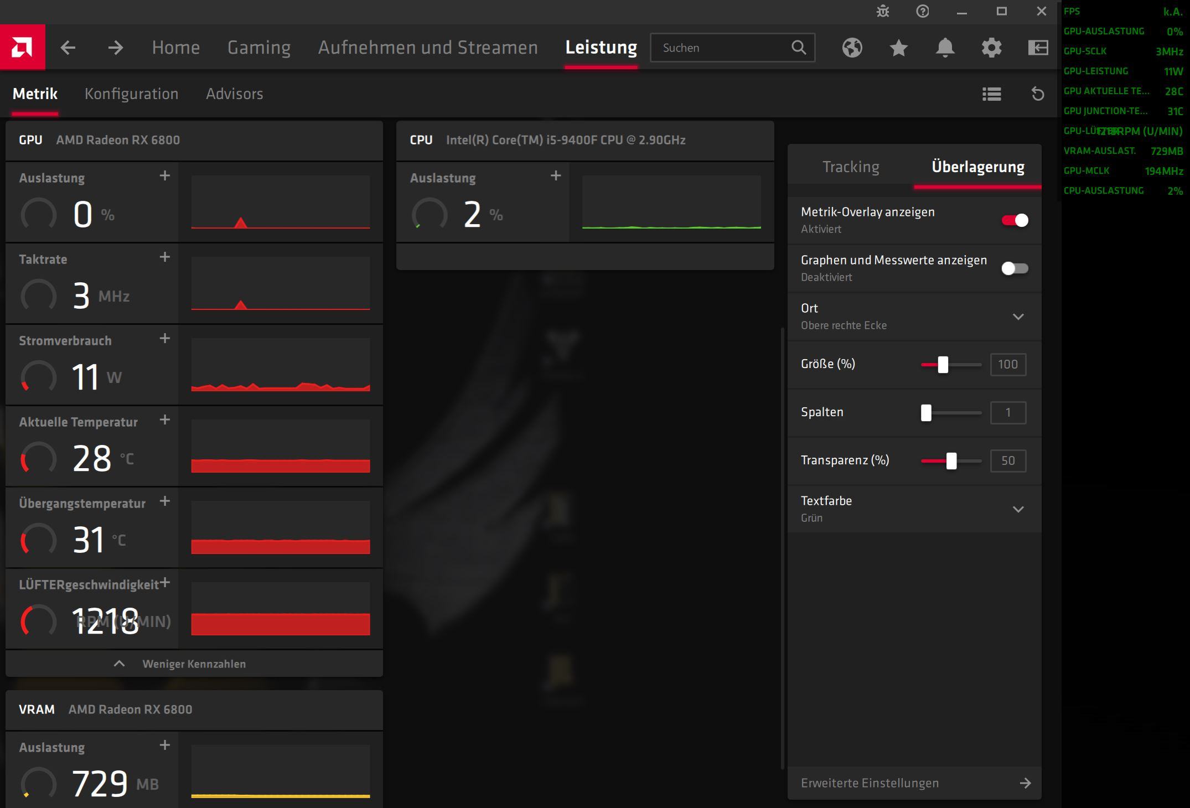Open the Home tab
The width and height of the screenshot is (1190, 808).
175,48
